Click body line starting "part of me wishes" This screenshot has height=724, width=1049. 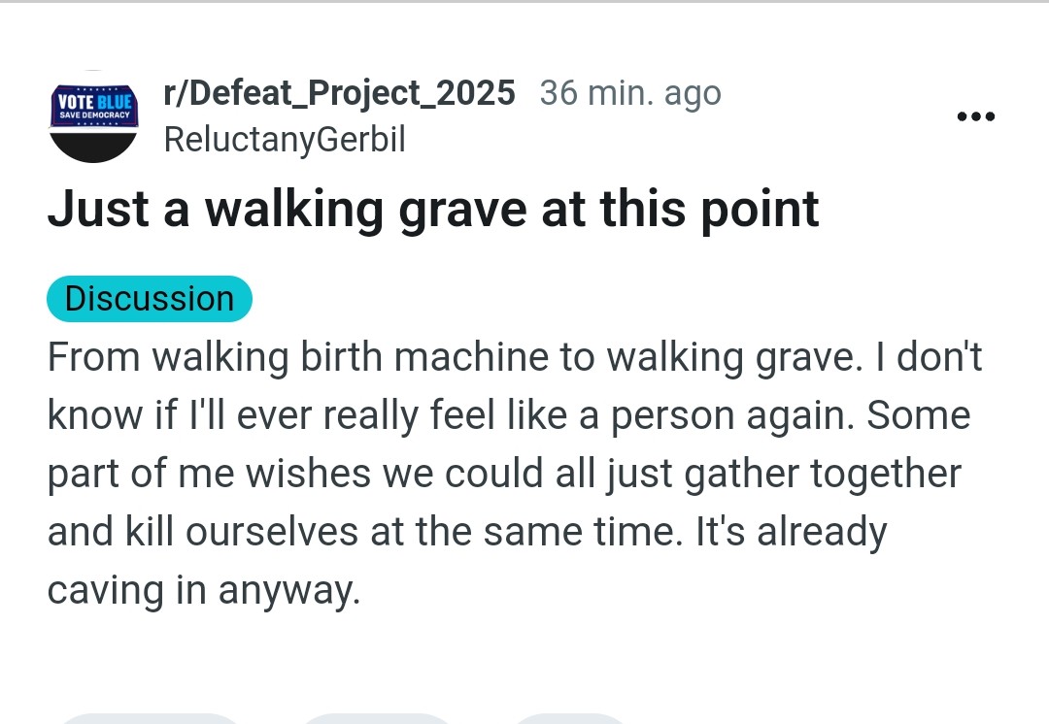(504, 474)
